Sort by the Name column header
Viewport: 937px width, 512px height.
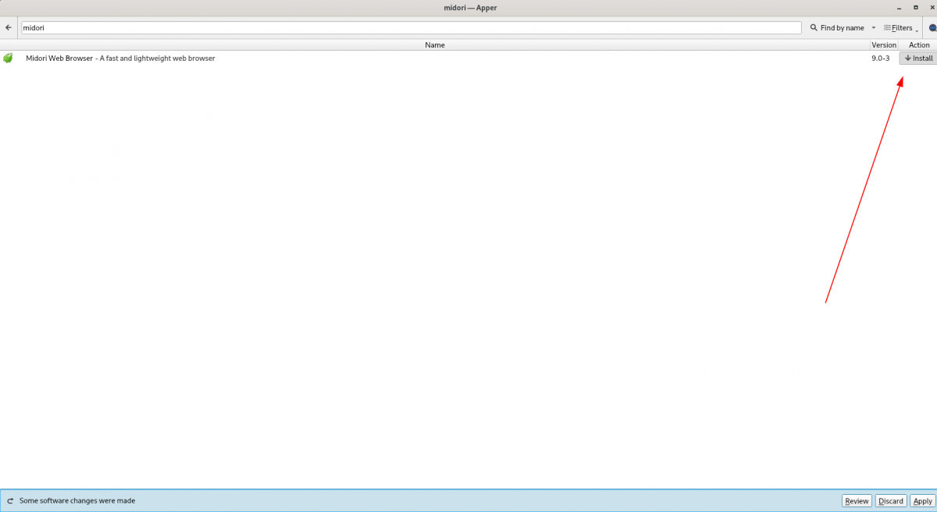tap(435, 44)
